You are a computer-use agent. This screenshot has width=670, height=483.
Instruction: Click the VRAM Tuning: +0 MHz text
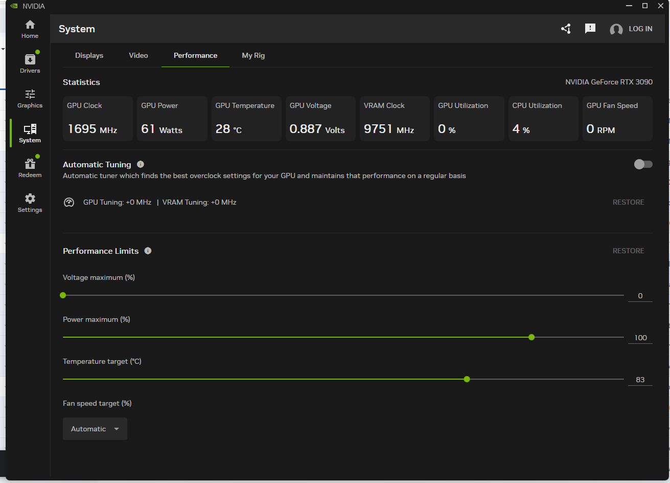pos(199,202)
